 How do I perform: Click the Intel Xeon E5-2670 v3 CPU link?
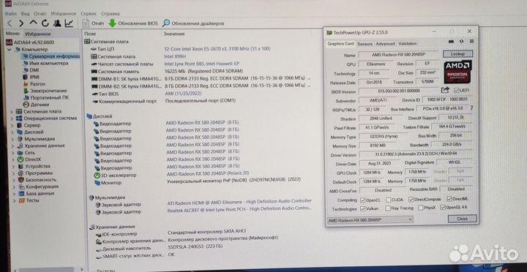click(217, 49)
